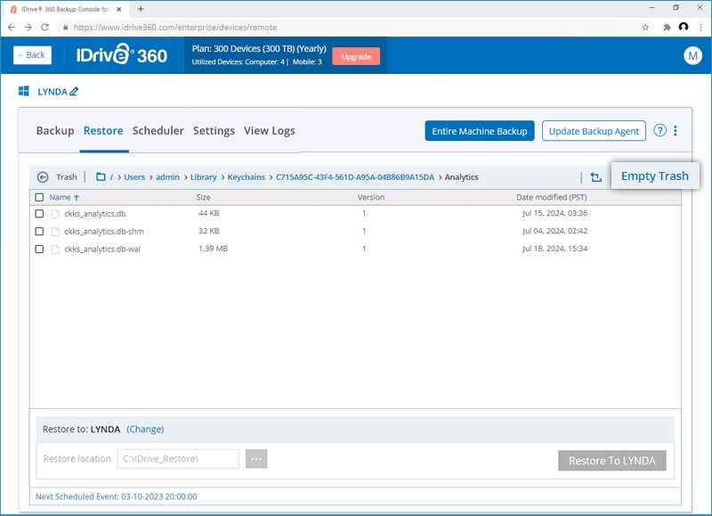
Task: Open the M user avatar menu
Action: [692, 55]
